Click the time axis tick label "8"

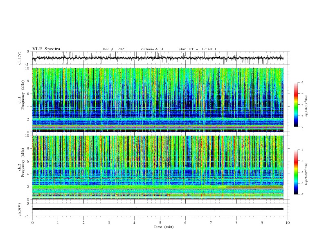[236, 223]
